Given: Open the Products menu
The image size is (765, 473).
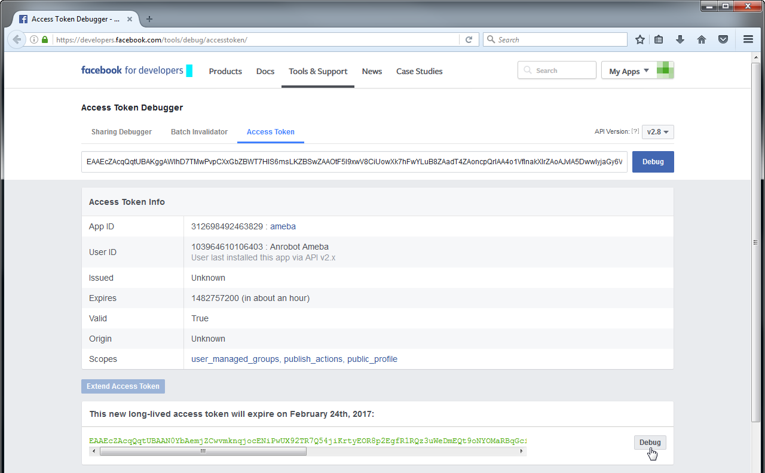Looking at the screenshot, I should pos(225,71).
